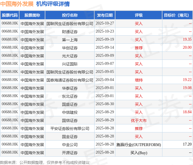
Task: Select the 开源证券 cell
Action: coord(70,152)
